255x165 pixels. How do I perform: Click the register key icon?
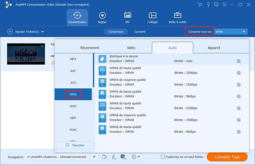208,4
